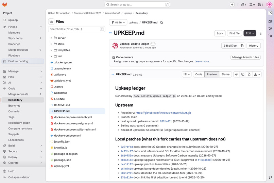
Task: Open the create new plus menu
Action: tap(232, 4)
